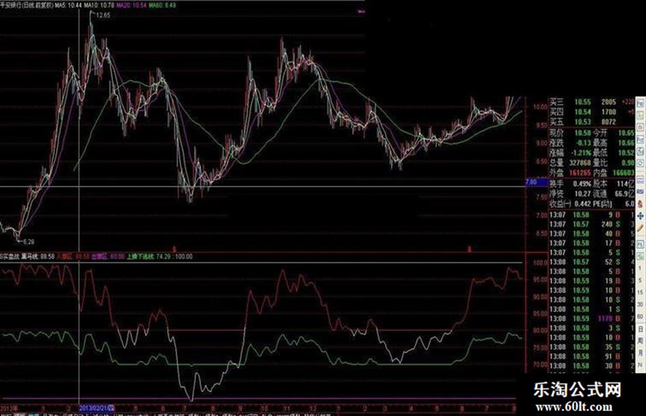Click the 黑马线 indicator label
The height and width of the screenshot is (416, 646).
tap(39, 256)
